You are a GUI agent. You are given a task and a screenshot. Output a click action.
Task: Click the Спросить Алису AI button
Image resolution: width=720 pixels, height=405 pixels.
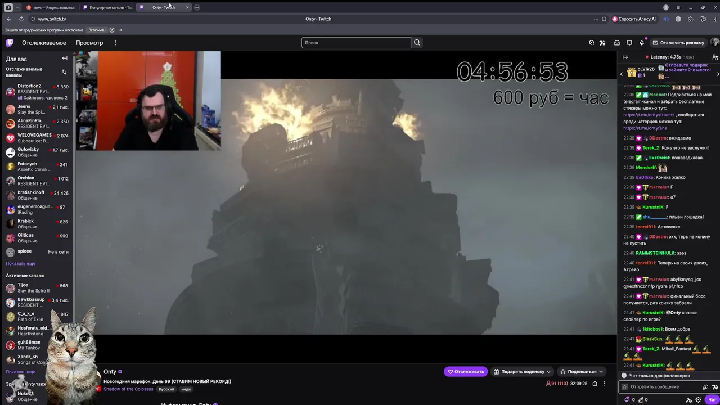click(634, 19)
